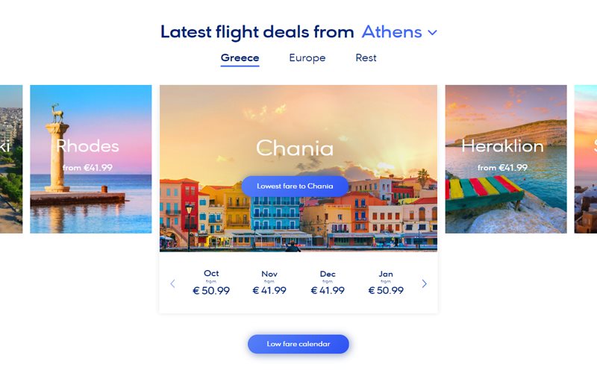
Task: Switch to the Europe tab
Action: coord(307,58)
